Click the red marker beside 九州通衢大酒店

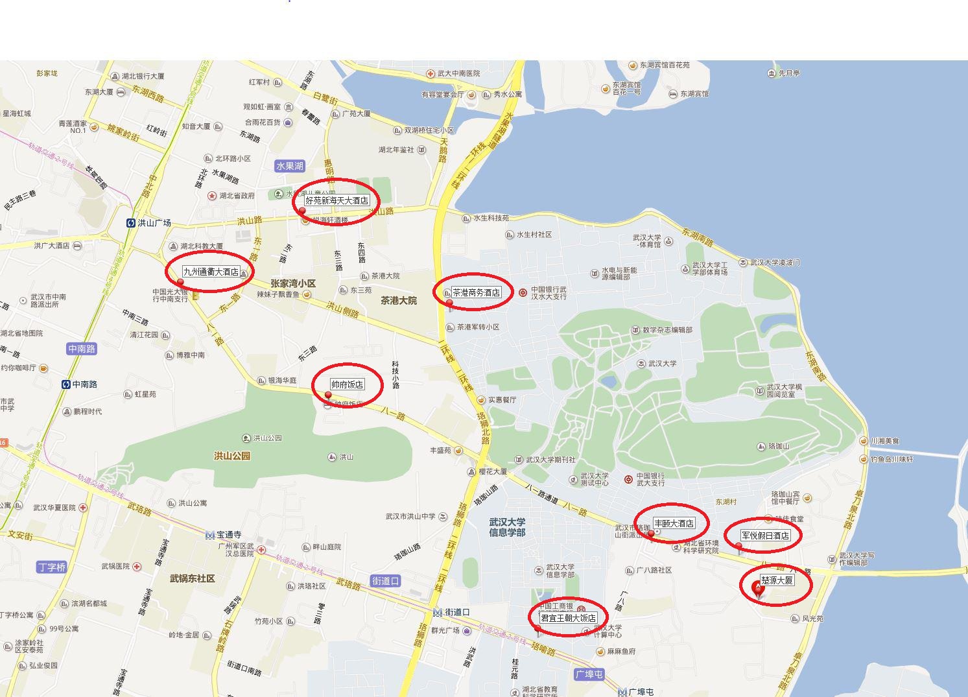click(180, 283)
